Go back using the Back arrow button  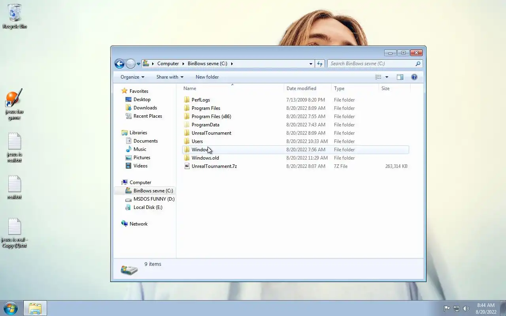tap(119, 64)
